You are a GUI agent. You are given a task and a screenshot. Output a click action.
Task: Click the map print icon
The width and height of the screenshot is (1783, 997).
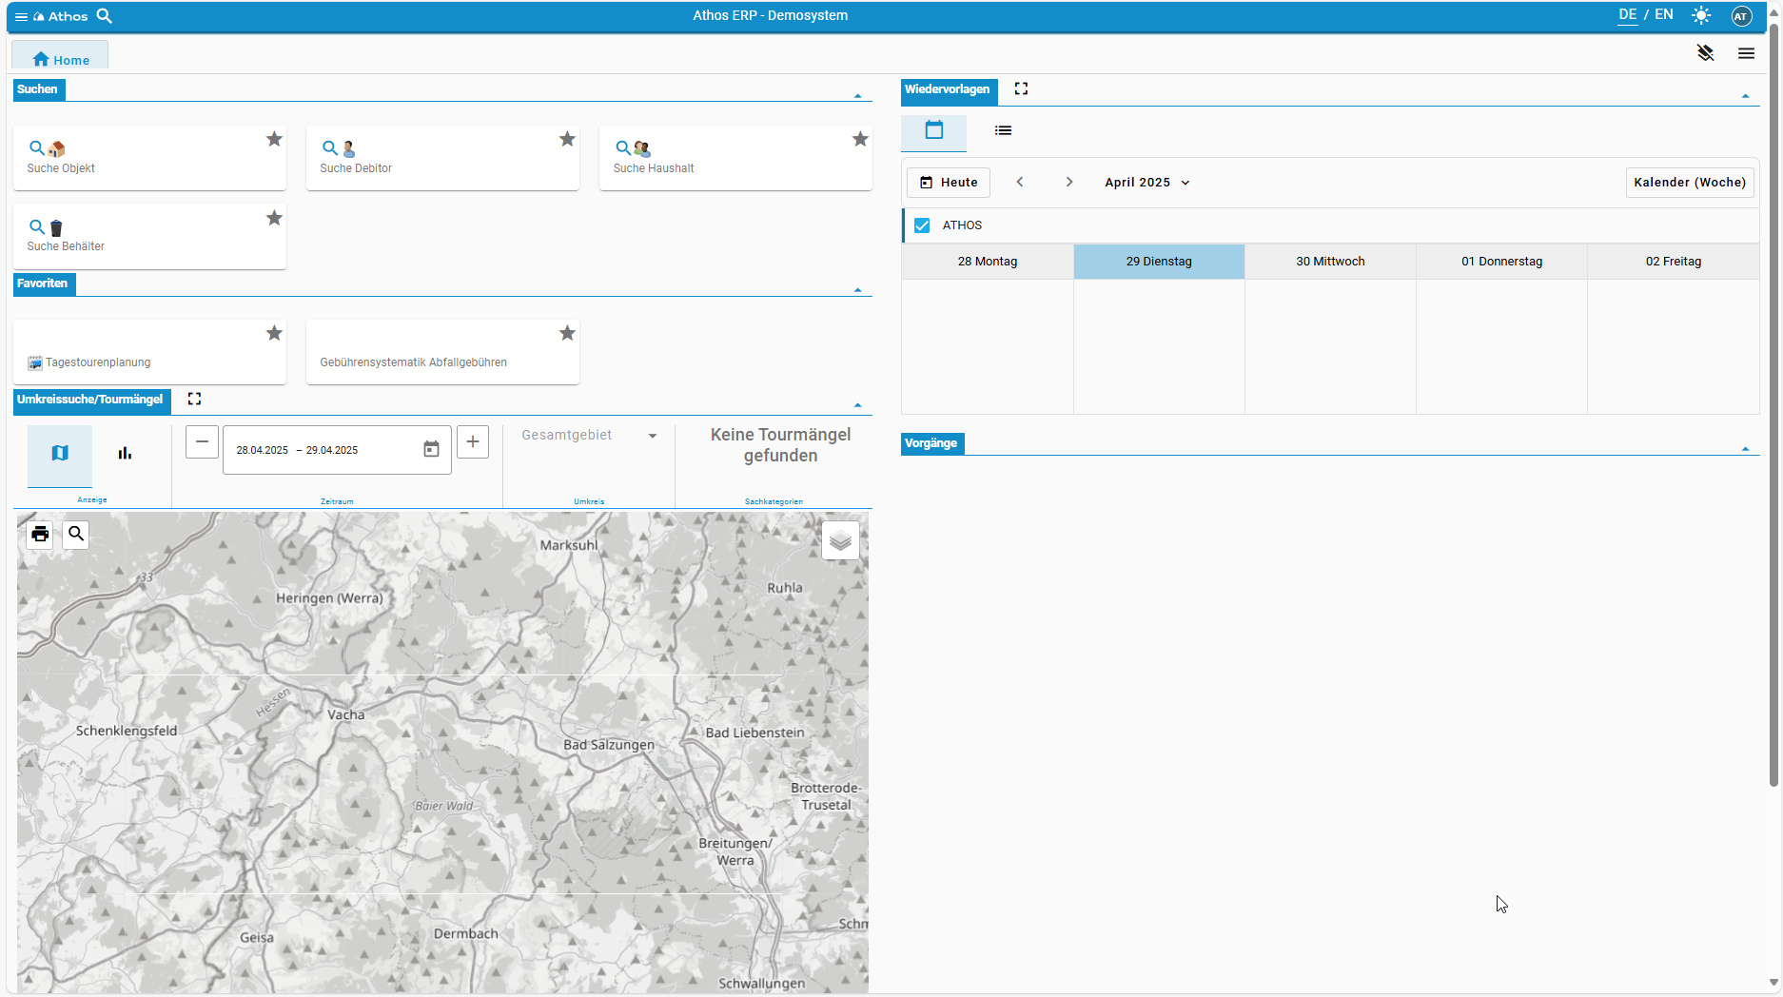pyautogui.click(x=40, y=534)
